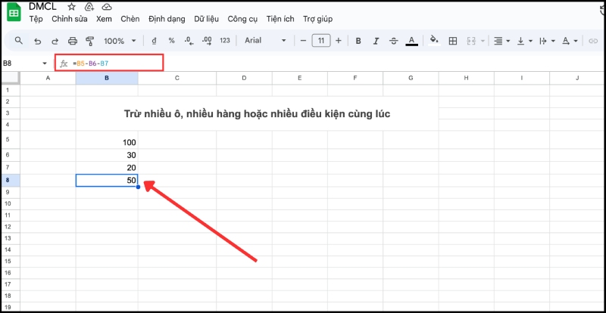Redo the last action
This screenshot has width=606, height=313.
[55, 41]
